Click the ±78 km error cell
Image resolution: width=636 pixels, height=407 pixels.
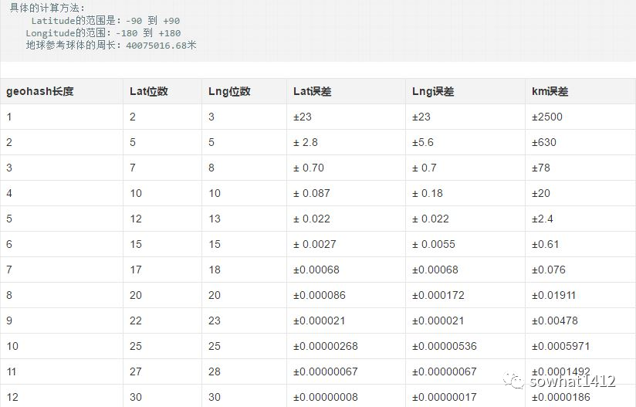point(541,168)
